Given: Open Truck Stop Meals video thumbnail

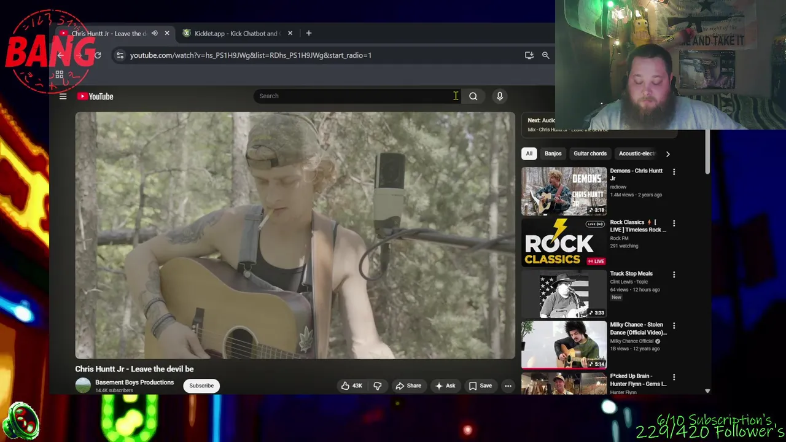Looking at the screenshot, I should click(x=564, y=294).
